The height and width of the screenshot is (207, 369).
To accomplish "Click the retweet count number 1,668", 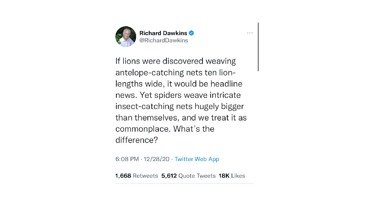I will coord(123,176).
